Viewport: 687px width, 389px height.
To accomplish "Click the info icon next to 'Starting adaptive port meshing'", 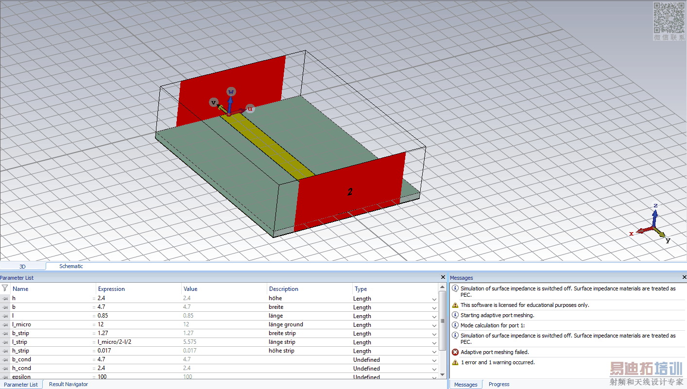I will (x=455, y=315).
